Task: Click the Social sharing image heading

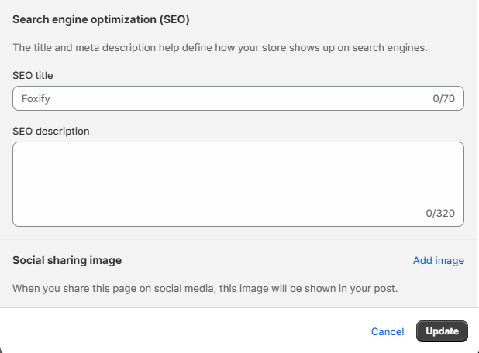Action: click(67, 260)
